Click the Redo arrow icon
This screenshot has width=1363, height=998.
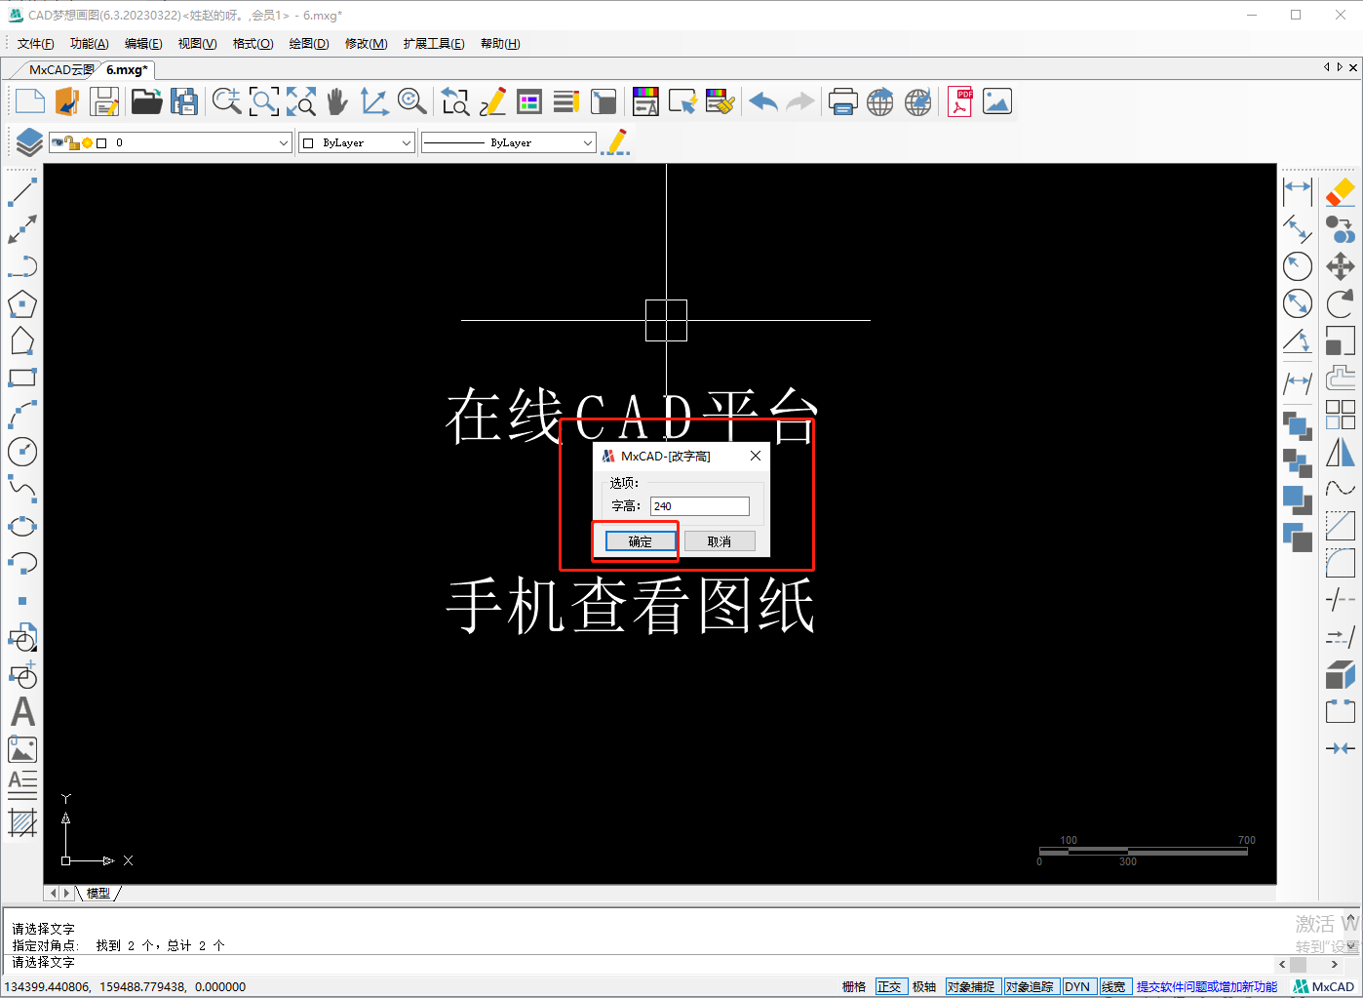click(800, 101)
